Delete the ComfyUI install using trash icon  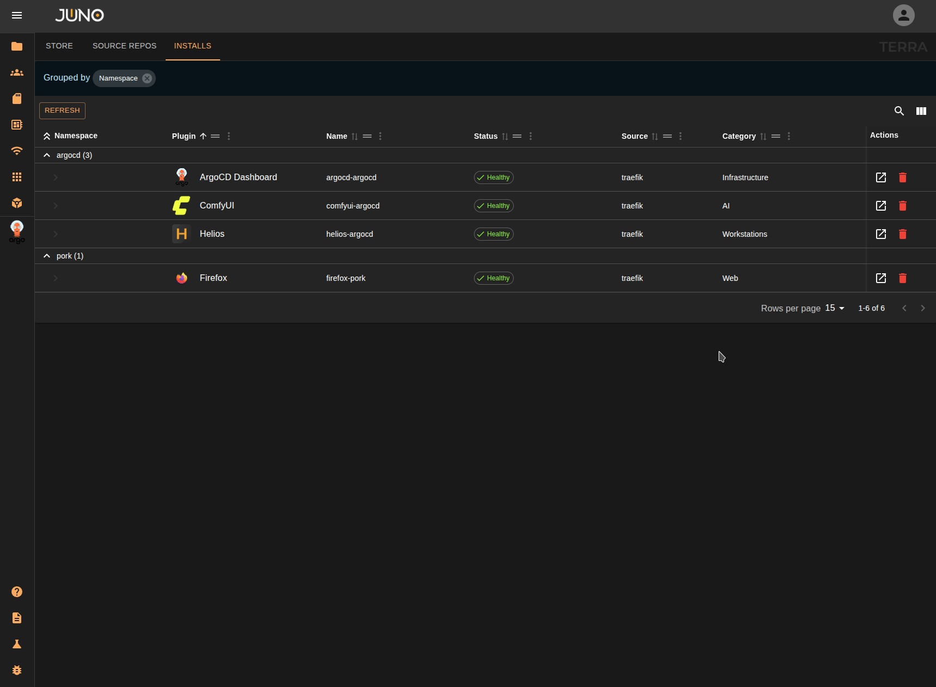903,206
